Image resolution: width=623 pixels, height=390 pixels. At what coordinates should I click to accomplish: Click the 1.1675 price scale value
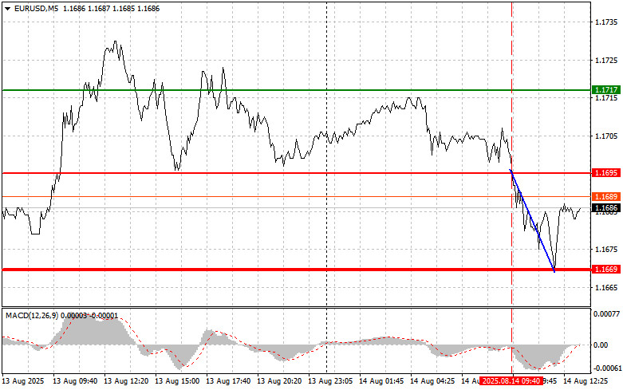606,250
